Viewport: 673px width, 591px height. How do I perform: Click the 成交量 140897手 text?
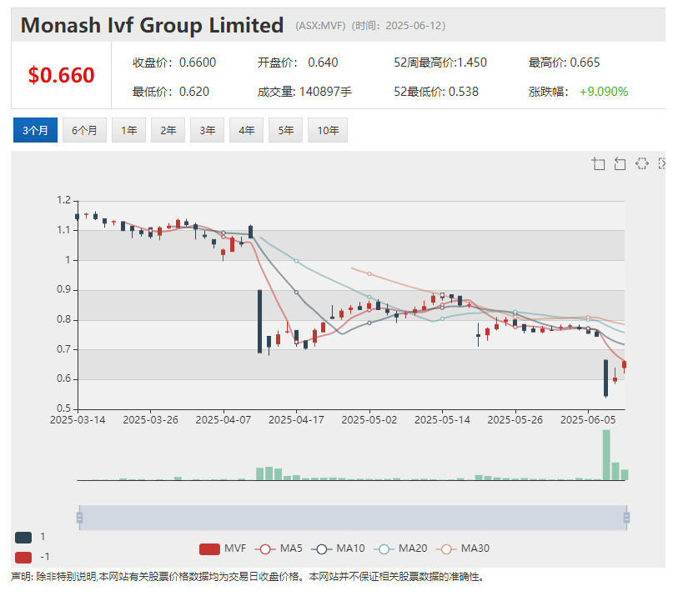304,92
